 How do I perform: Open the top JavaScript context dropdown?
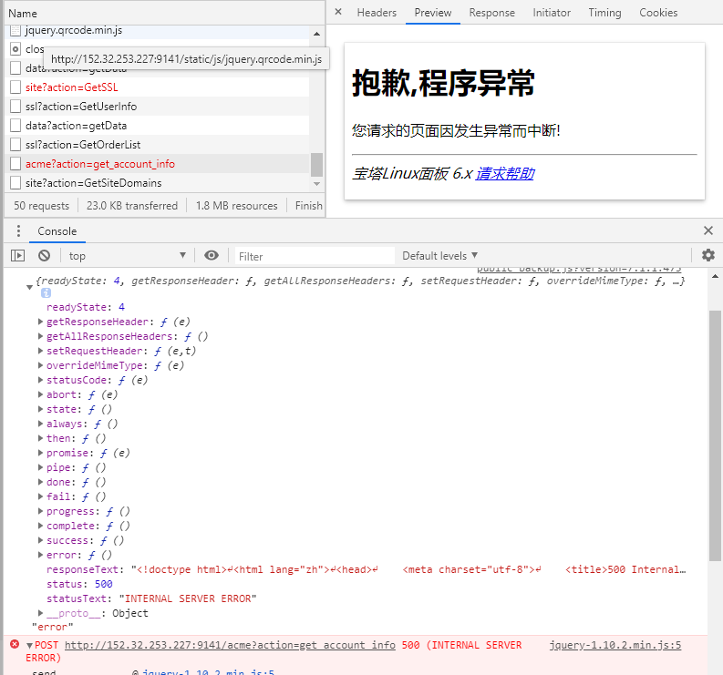point(128,256)
